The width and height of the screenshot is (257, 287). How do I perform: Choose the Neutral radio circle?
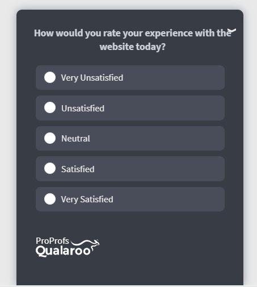point(50,138)
